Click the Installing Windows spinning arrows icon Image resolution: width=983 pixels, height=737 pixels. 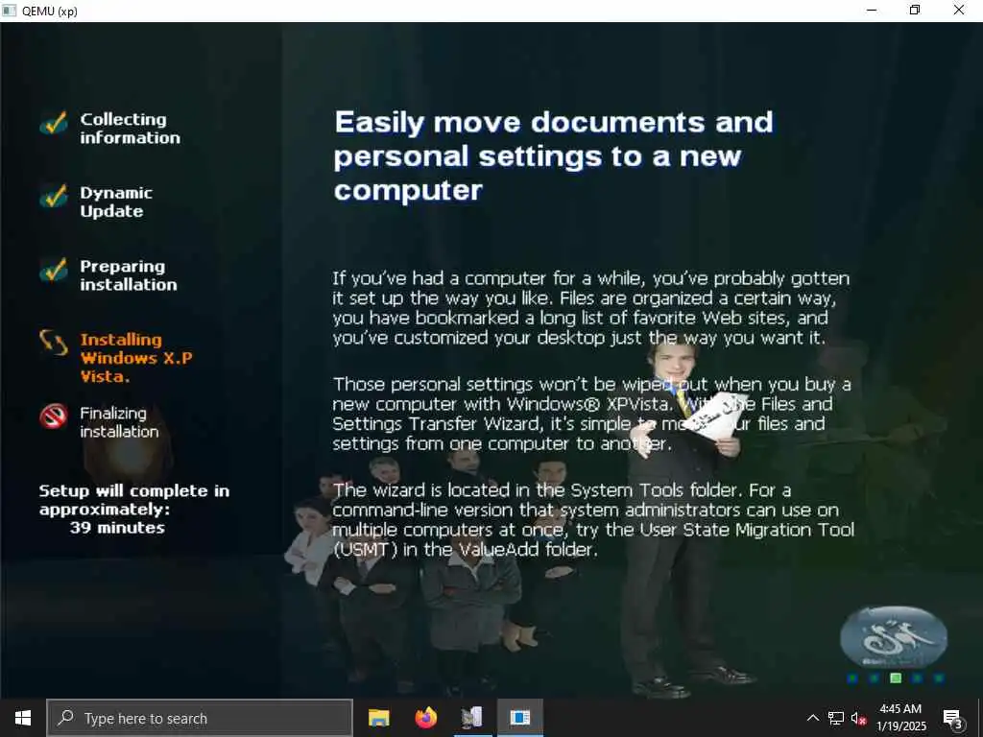click(x=54, y=343)
